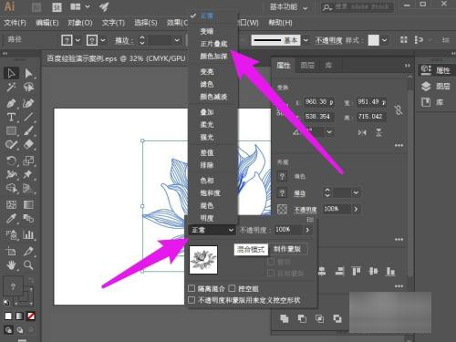
Task: Select the Shape Builder tool
Action: tap(11, 189)
